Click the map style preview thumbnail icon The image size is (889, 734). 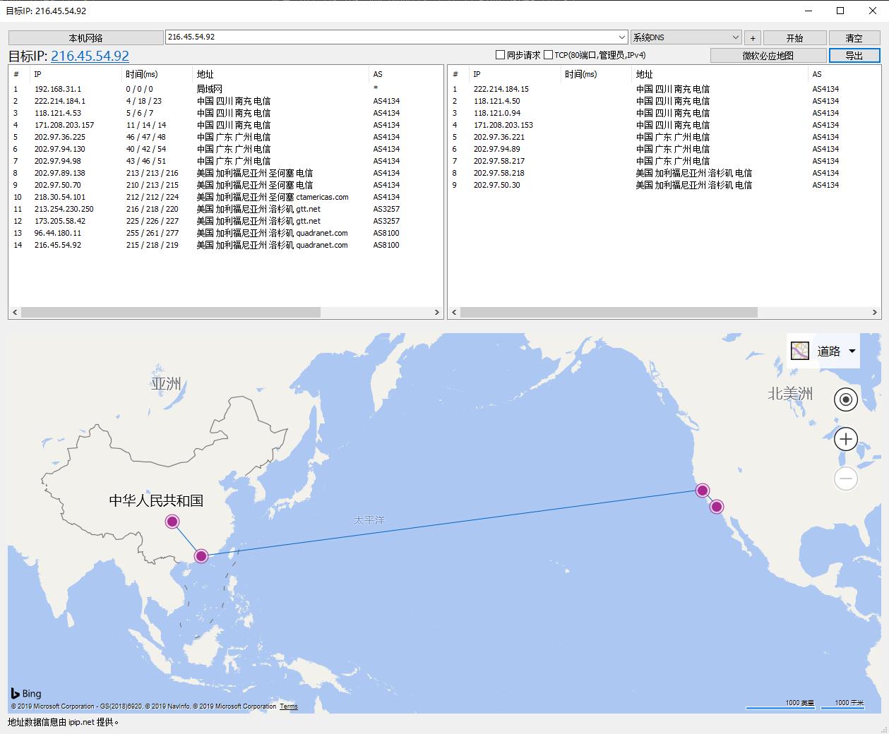point(800,349)
